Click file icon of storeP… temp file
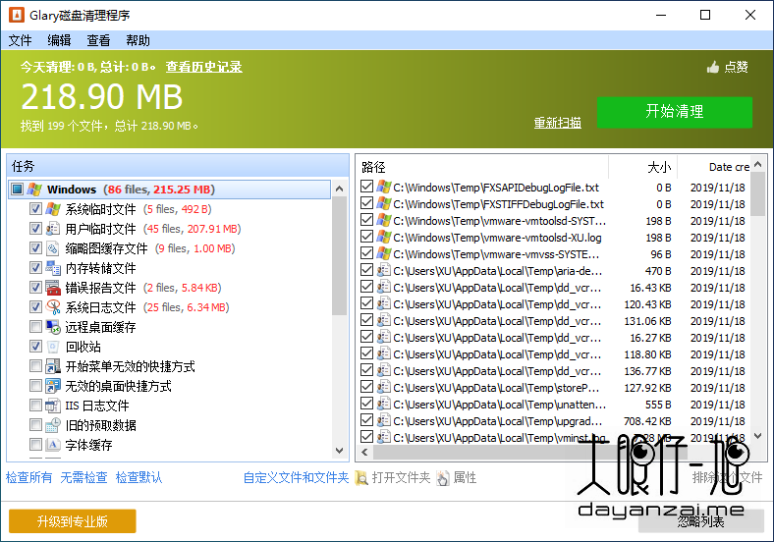The image size is (774, 542). (384, 388)
